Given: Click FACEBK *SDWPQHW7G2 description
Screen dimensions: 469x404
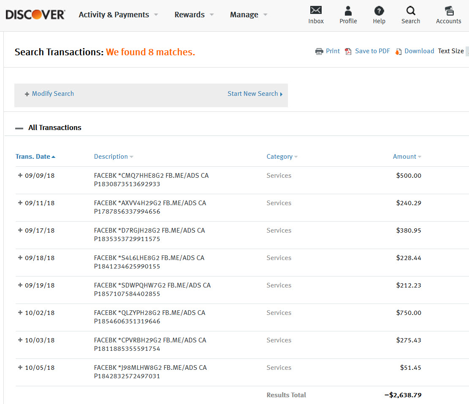Looking at the screenshot, I should pos(152,290).
